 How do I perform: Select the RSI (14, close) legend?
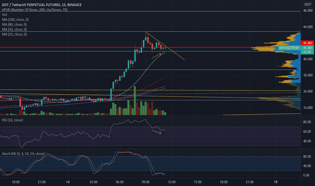[x=12, y=120]
